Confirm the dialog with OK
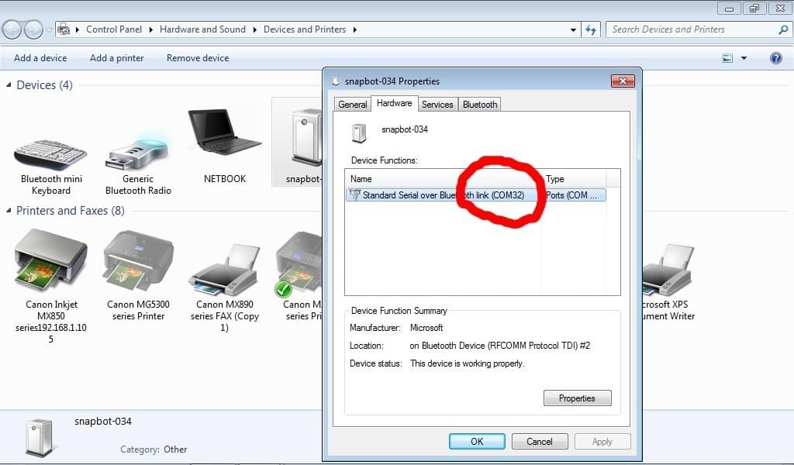This screenshot has width=794, height=465. coord(477,441)
